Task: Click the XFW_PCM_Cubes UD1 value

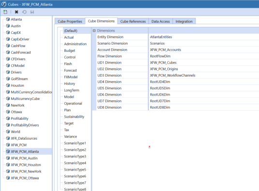Action: click(163, 63)
